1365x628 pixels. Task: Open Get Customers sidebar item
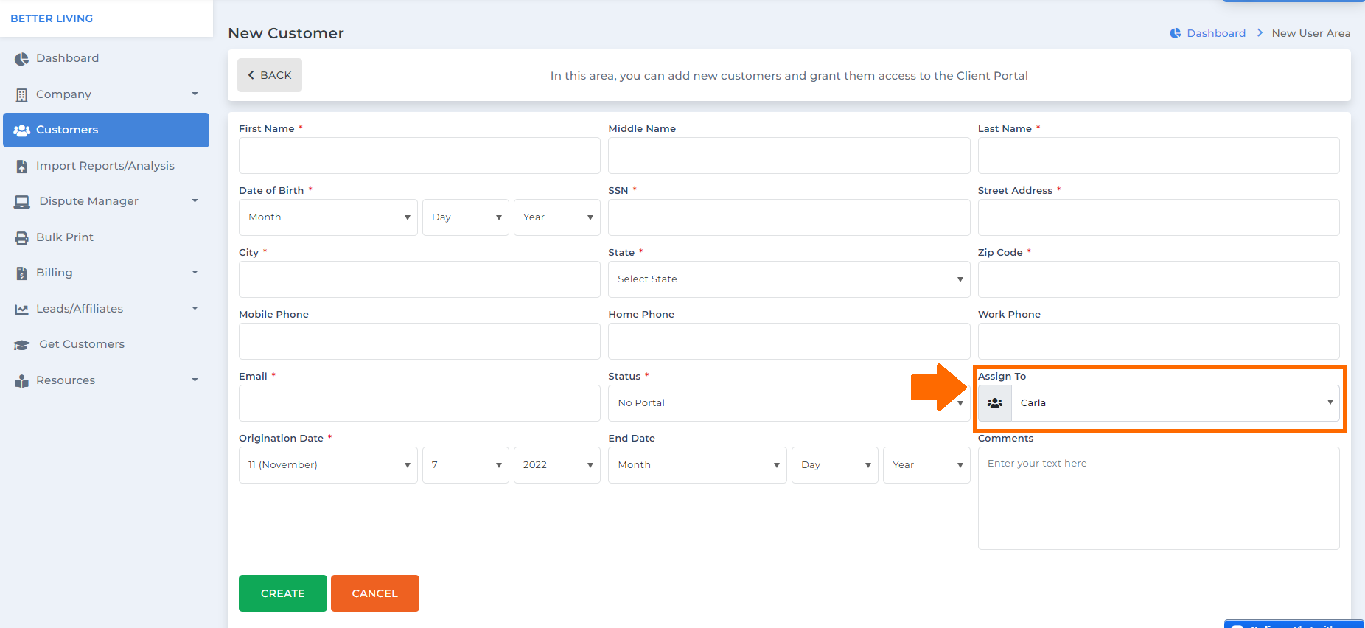tap(106, 344)
